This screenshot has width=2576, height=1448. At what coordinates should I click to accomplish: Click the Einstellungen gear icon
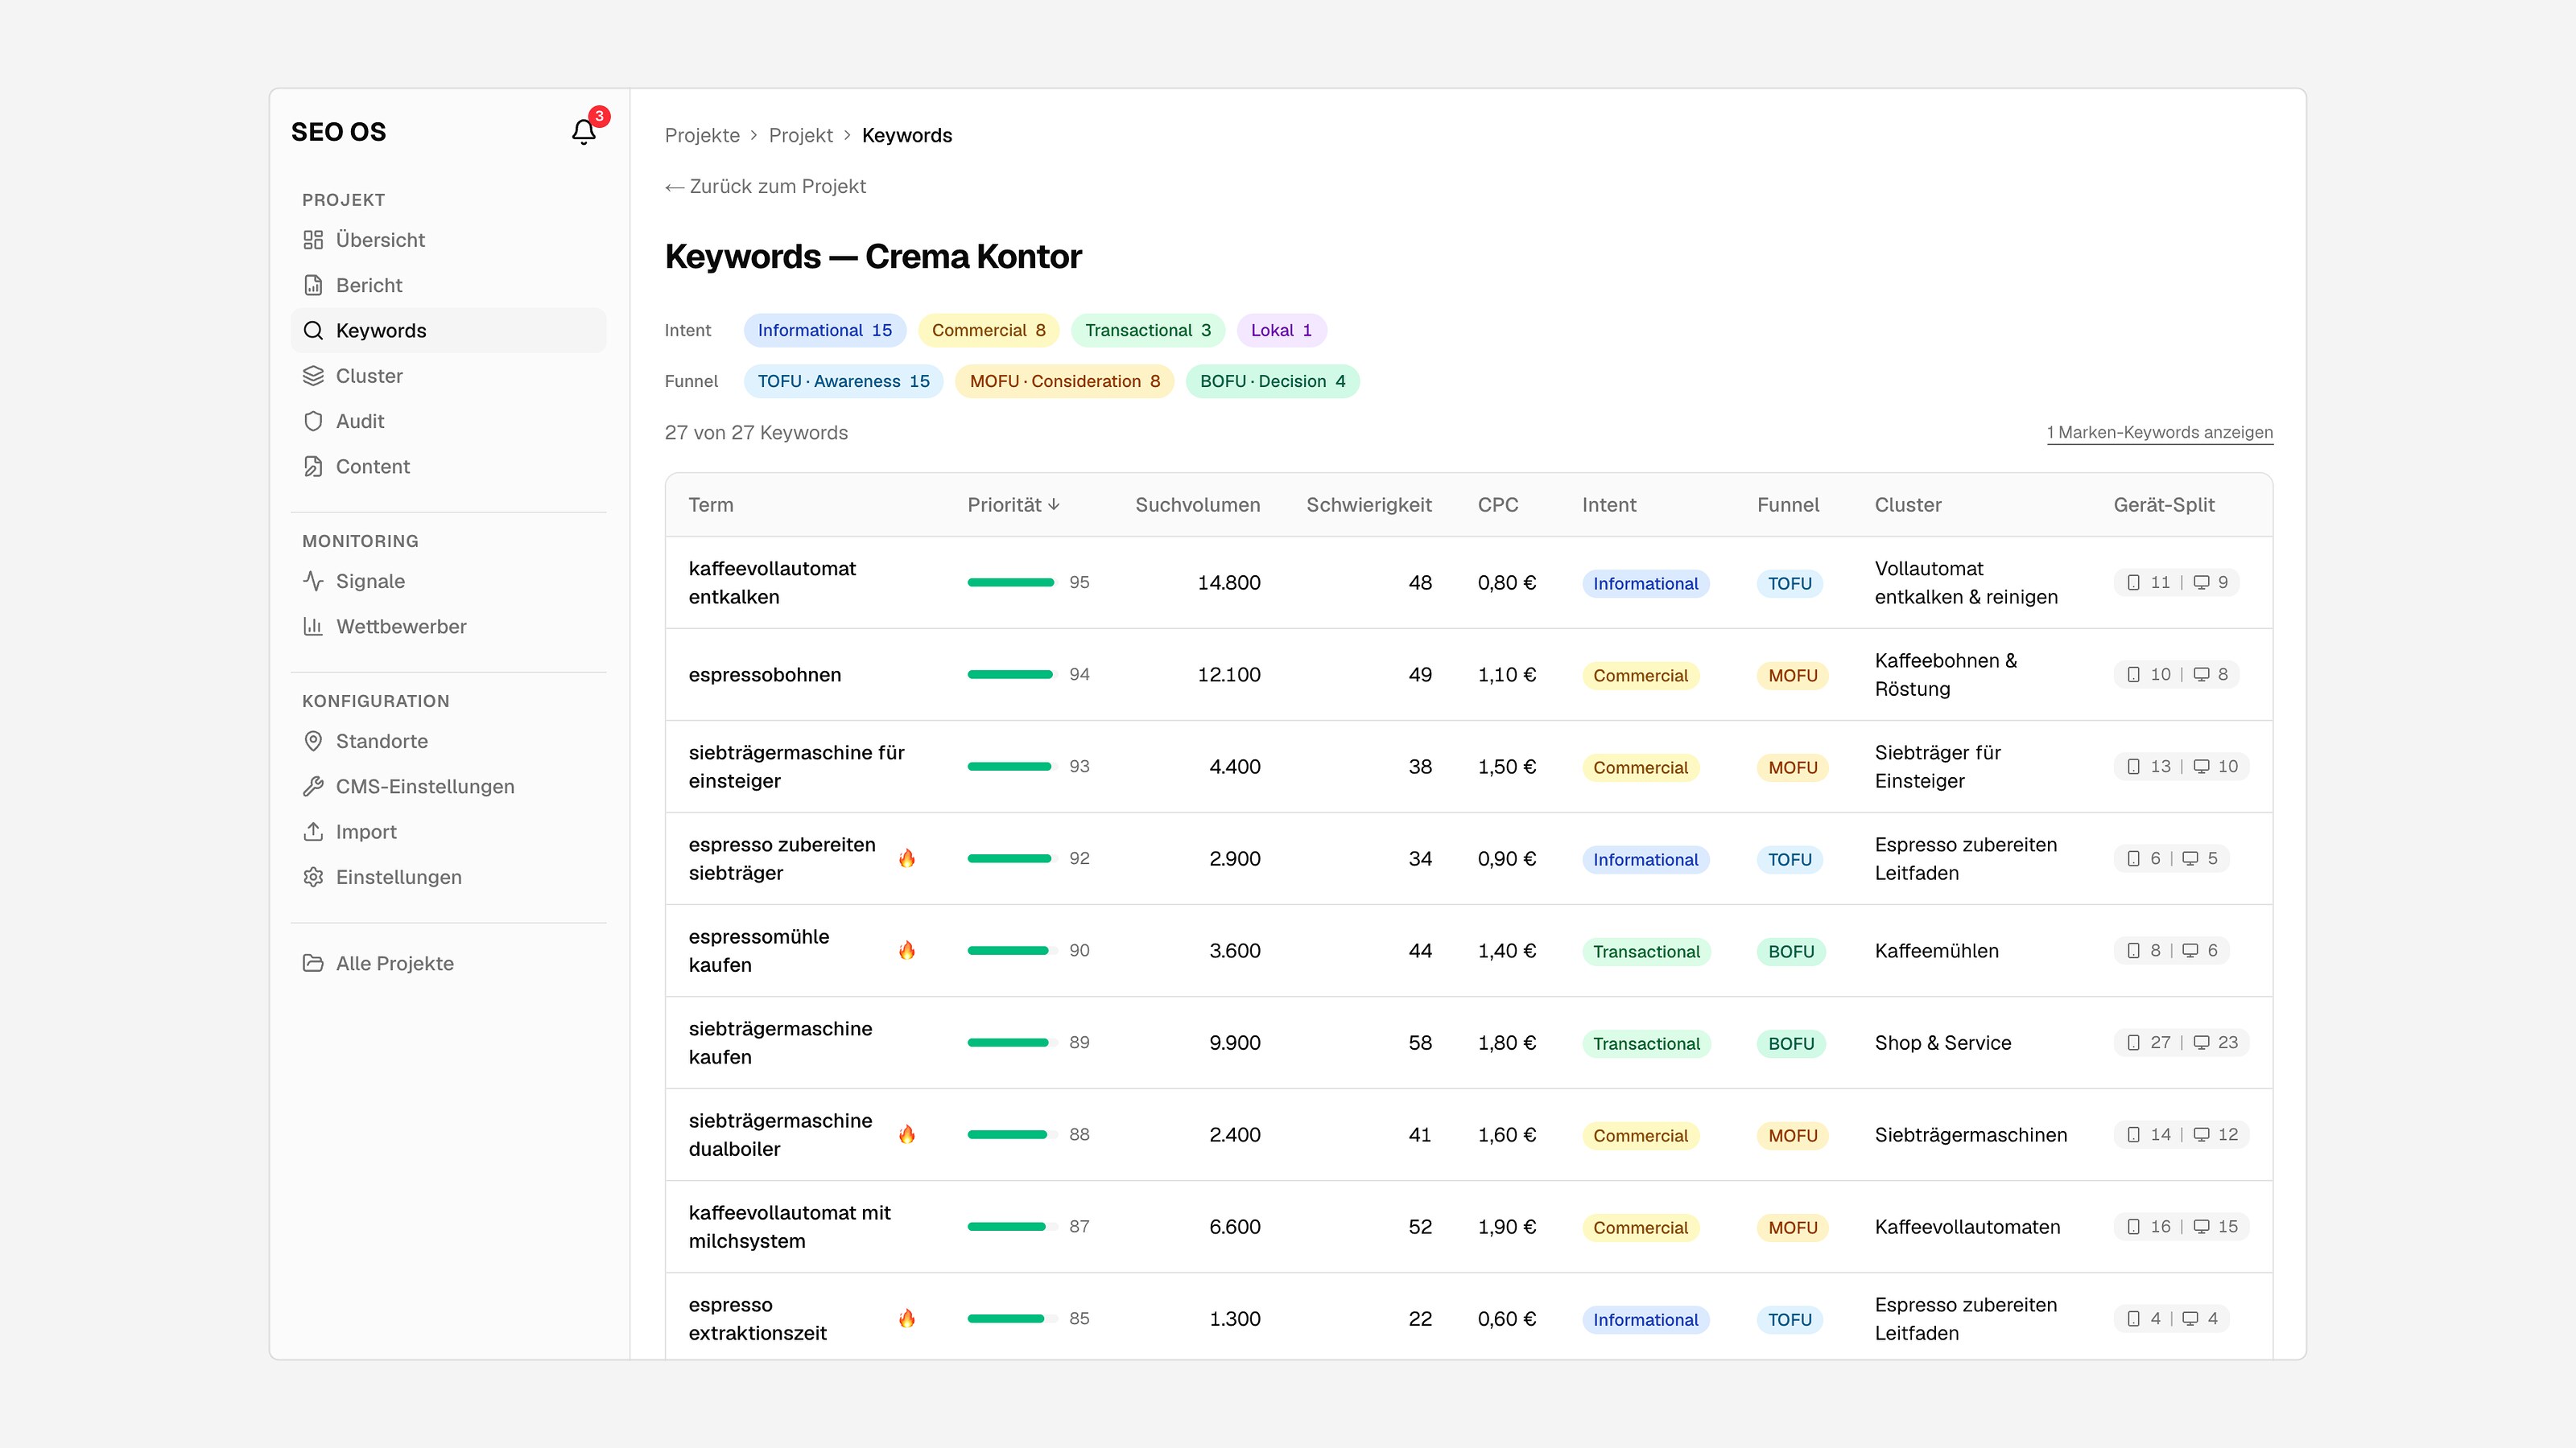313,876
